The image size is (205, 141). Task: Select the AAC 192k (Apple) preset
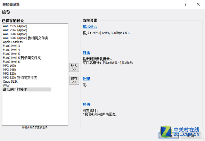tap(15, 26)
